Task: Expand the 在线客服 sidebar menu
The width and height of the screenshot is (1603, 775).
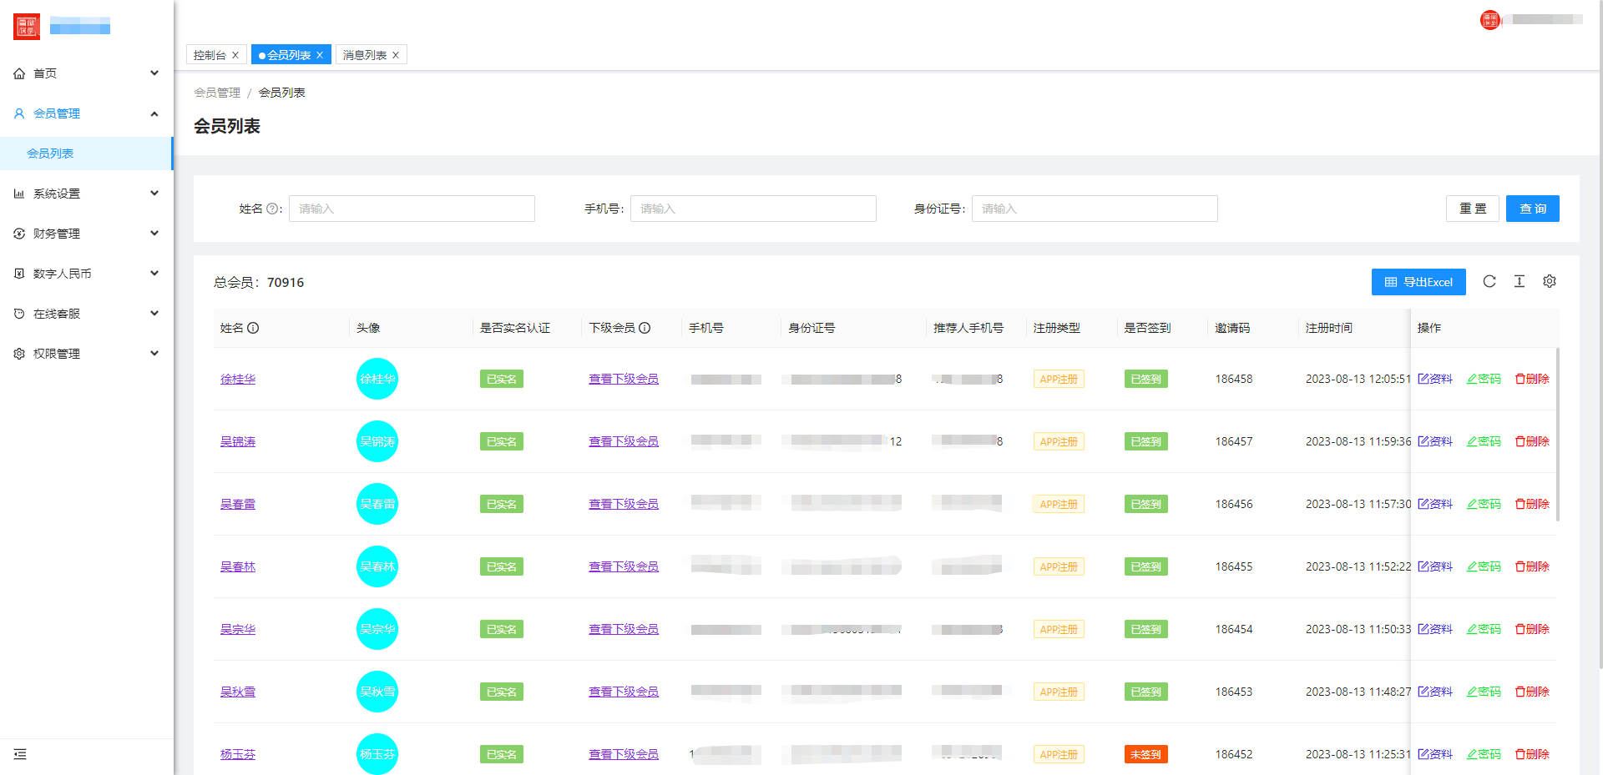Action: point(87,314)
